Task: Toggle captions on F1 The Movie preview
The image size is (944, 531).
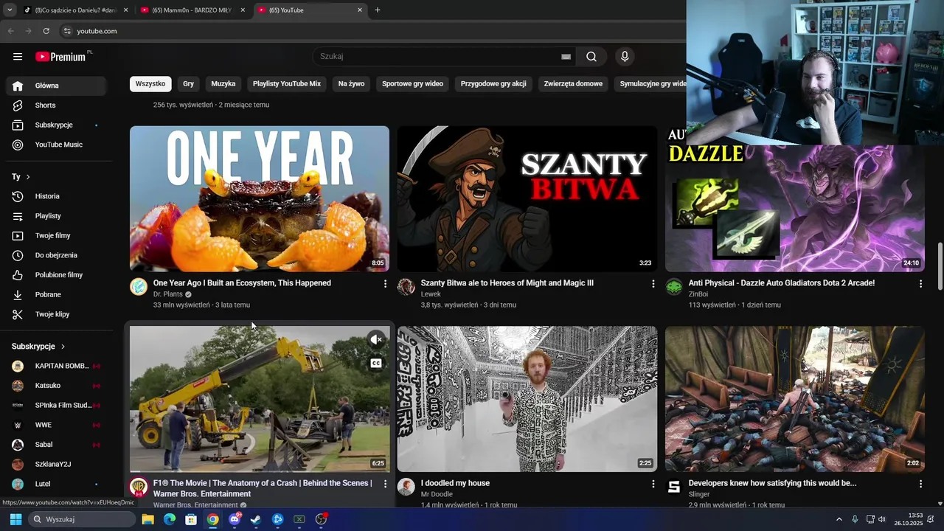Action: click(376, 364)
